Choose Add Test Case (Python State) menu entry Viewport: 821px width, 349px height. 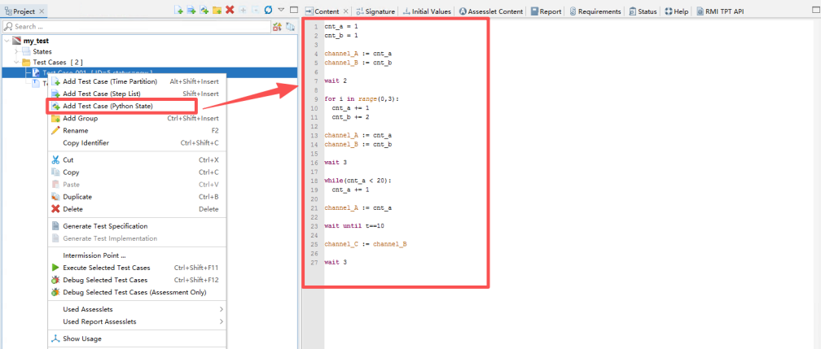click(x=137, y=106)
